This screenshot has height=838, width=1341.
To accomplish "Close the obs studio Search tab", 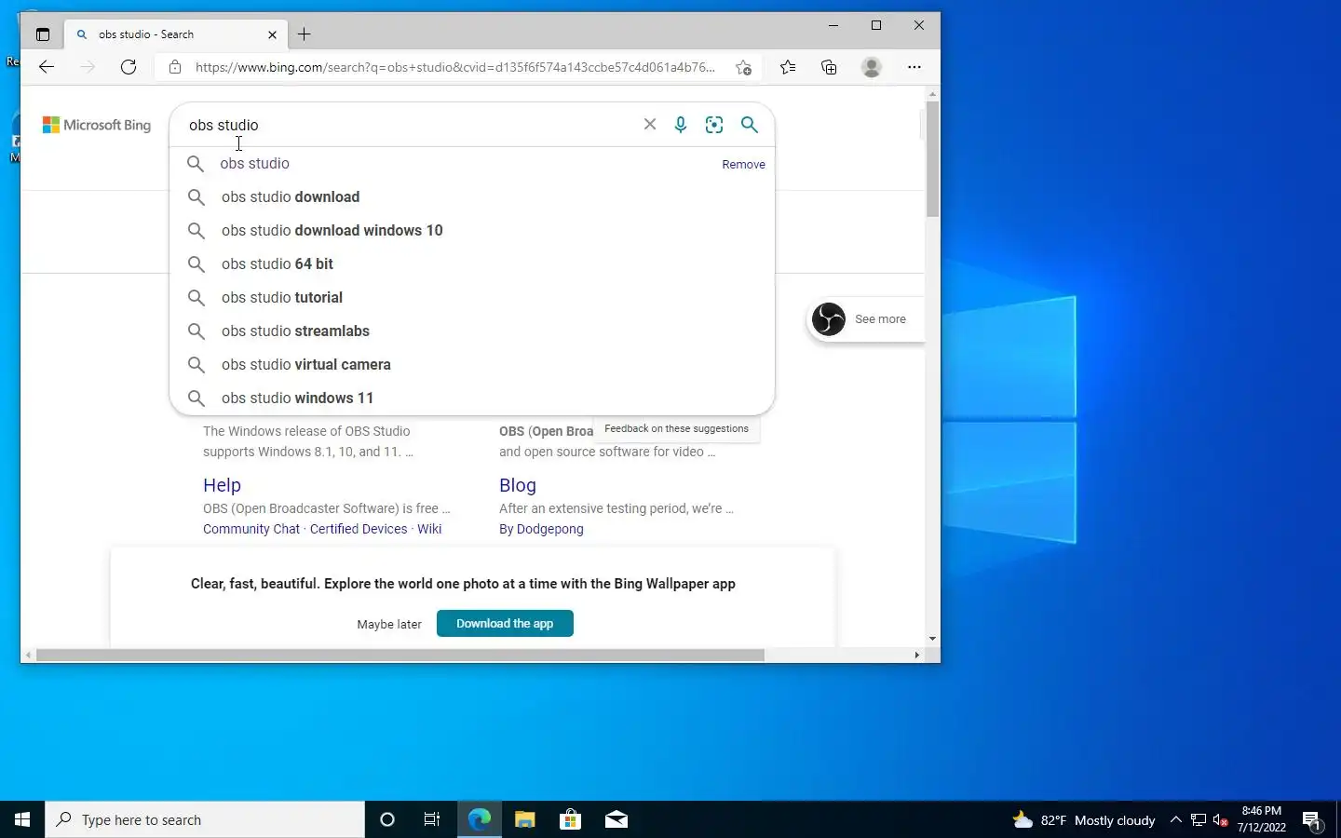I will (272, 34).
